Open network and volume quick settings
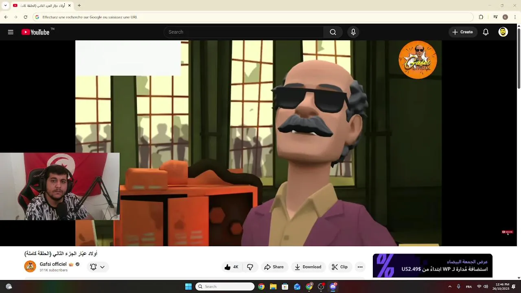 tap(482, 286)
